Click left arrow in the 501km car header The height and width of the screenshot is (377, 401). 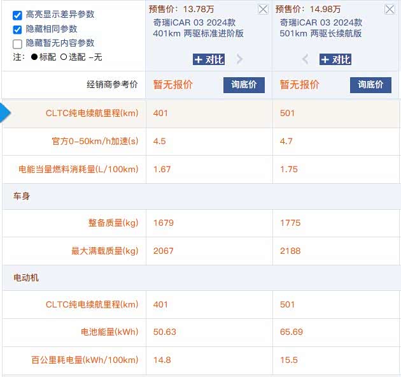point(306,59)
